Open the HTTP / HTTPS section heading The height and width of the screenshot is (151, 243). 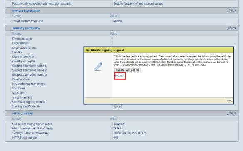pos(22,114)
